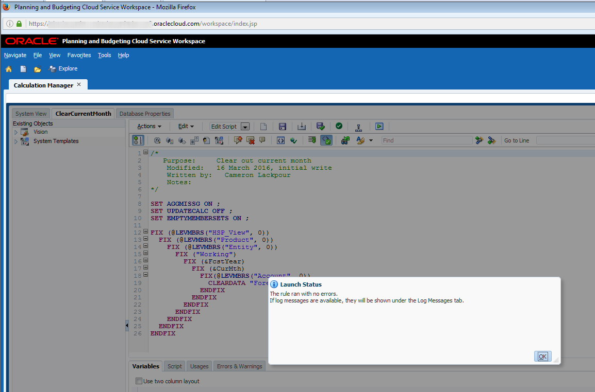
Task: Click the green checkmark Validate icon
Action: pos(339,127)
